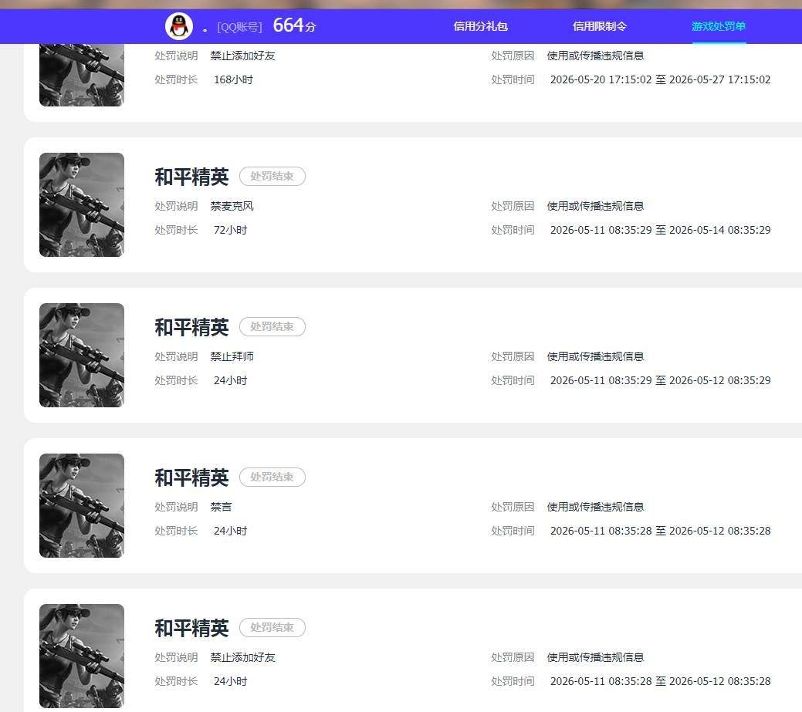Open game thumbnail of 禁麦克风 penalty card
This screenshot has width=802, height=712.
coord(82,204)
